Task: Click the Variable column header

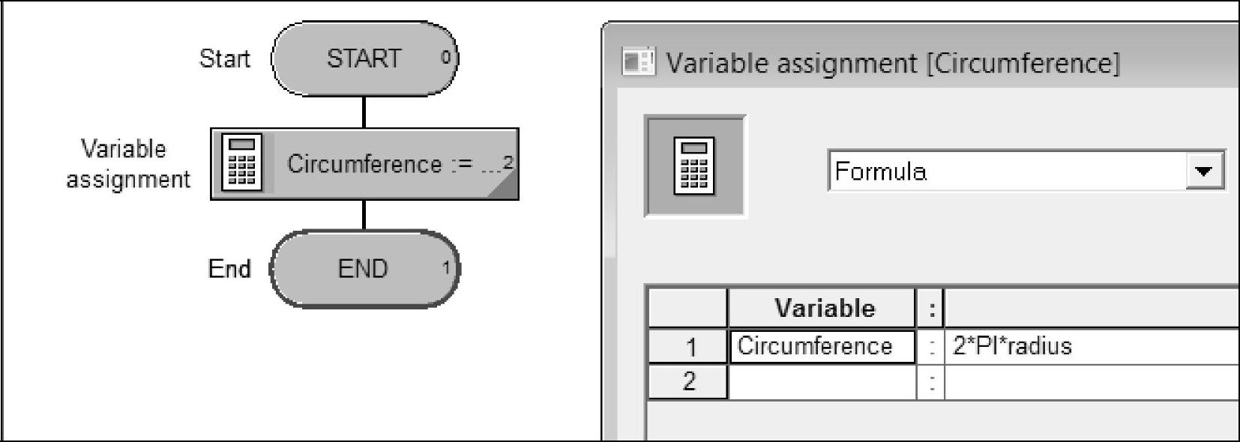Action: (823, 308)
